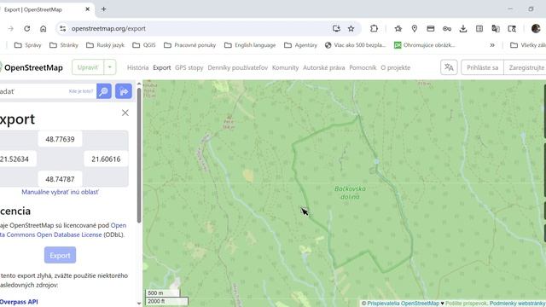Open the Overpass API link
546x307 pixels.
[x=19, y=302]
